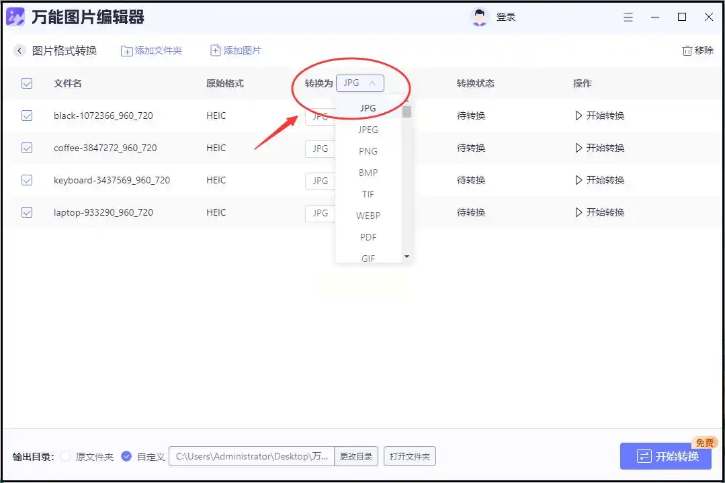This screenshot has height=483, width=725.
Task: Click the 打开文件夹 button
Action: coord(410,456)
